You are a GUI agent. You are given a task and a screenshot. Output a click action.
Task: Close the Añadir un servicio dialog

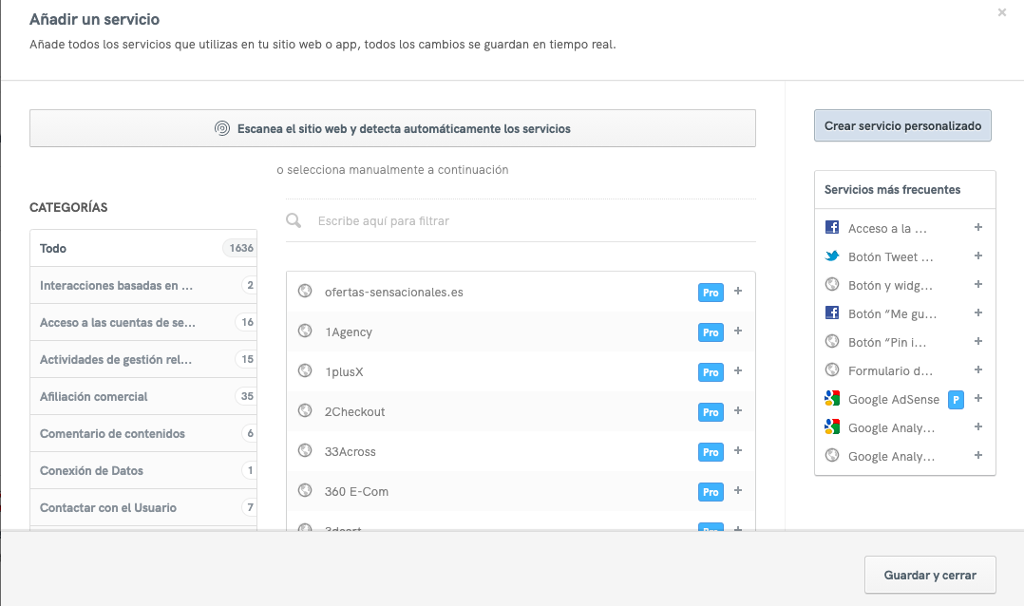(1001, 13)
